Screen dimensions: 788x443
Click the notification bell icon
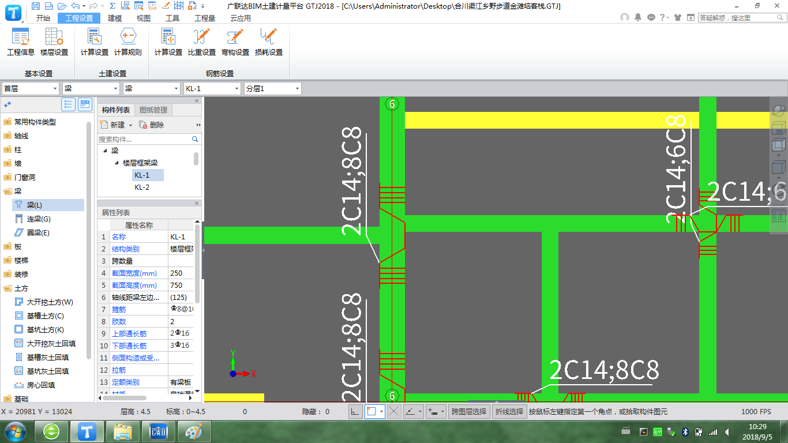(638, 17)
